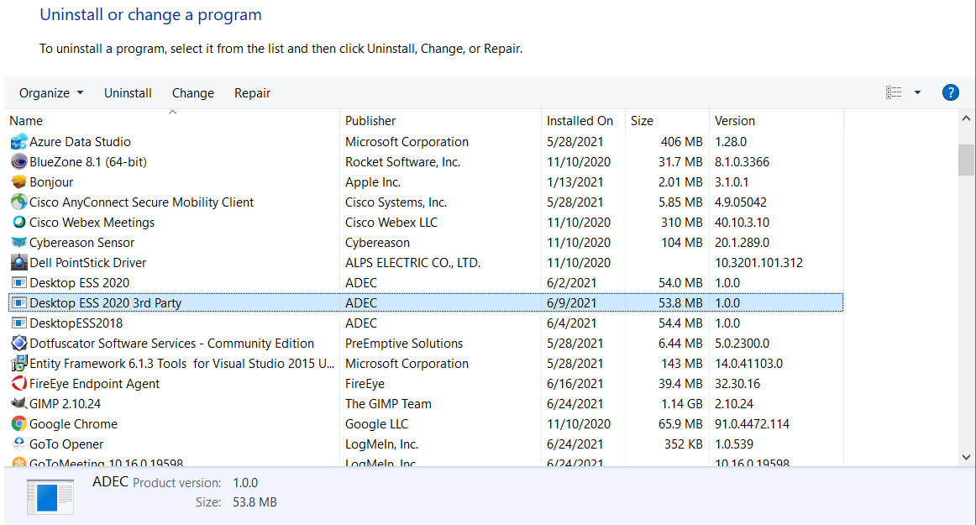Screen dimensions: 976x525
Task: Sort programs by Installed On column
Action: click(x=580, y=121)
